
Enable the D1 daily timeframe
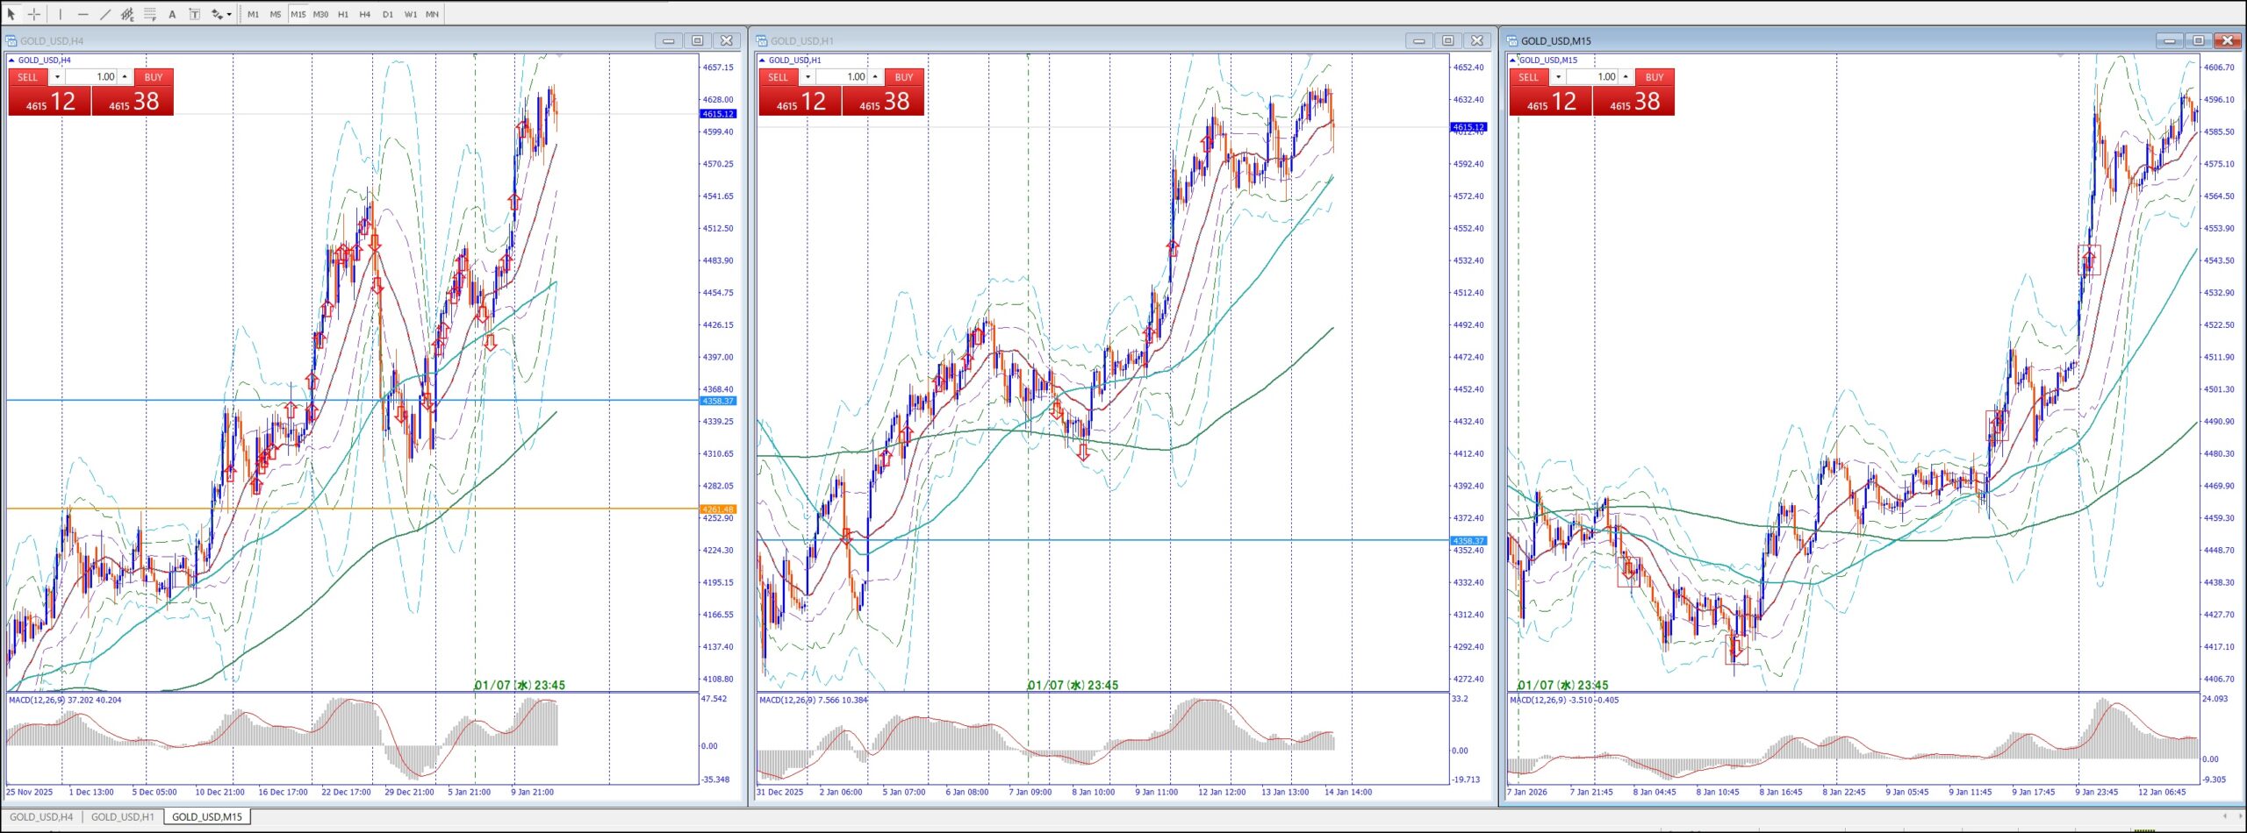388,14
